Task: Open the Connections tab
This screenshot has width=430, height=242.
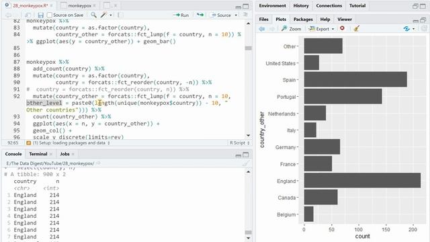Action: point(329,5)
